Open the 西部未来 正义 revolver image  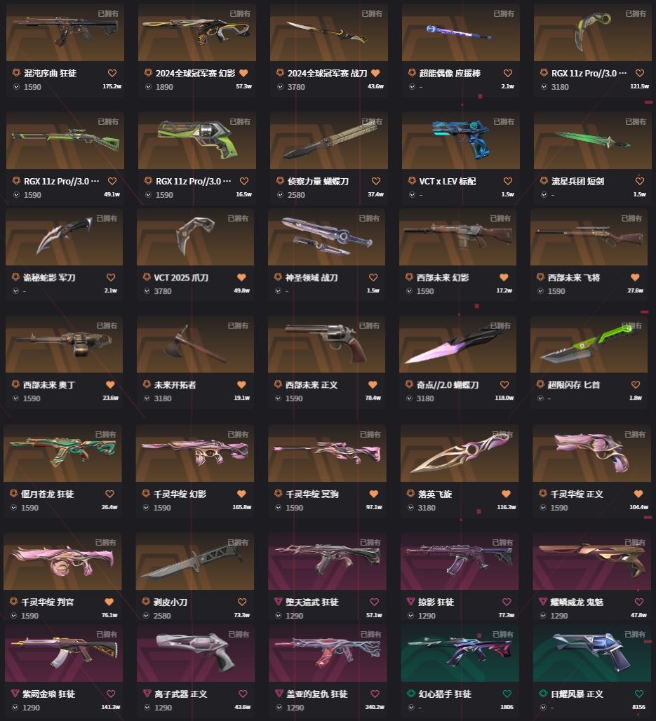(326, 344)
